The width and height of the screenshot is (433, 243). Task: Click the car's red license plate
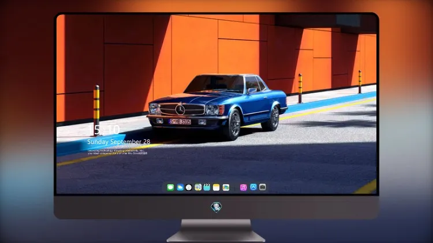tap(180, 121)
